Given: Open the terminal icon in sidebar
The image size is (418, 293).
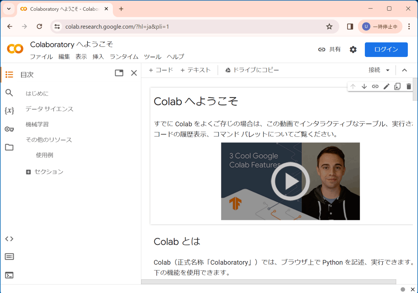Looking at the screenshot, I should 9,275.
